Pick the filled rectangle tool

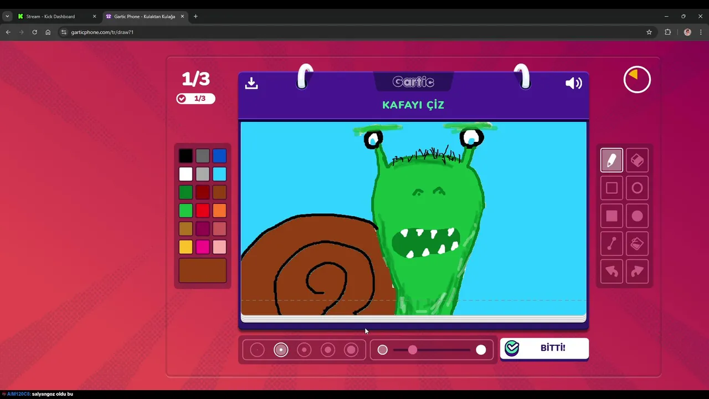coord(612,216)
